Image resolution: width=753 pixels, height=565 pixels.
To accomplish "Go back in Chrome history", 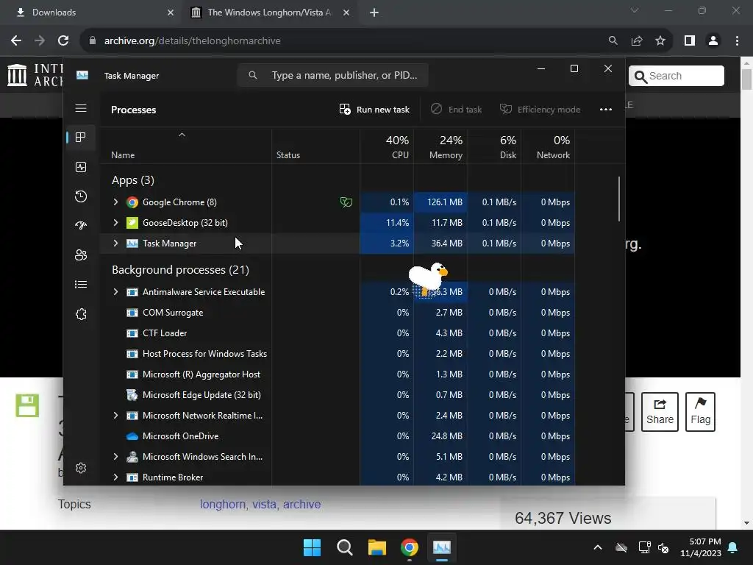I will 16,41.
